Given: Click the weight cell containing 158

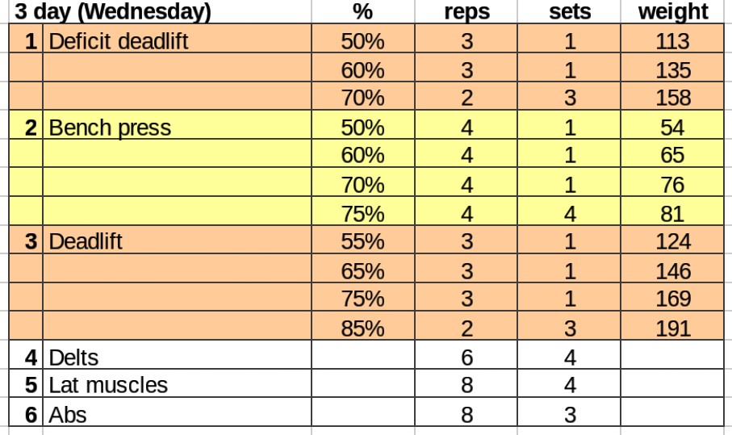Looking at the screenshot, I should click(x=672, y=99).
